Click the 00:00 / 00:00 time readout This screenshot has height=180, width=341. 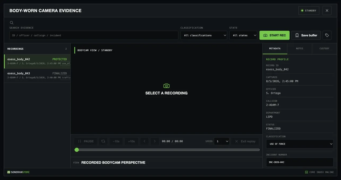coord(172,141)
